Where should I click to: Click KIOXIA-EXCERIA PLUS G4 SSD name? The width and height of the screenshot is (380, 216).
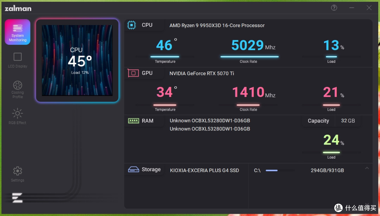pyautogui.click(x=204, y=171)
